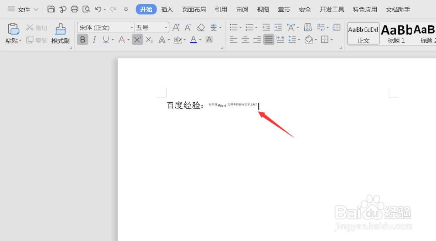Open font color dropdown arrow

[x=200, y=40]
